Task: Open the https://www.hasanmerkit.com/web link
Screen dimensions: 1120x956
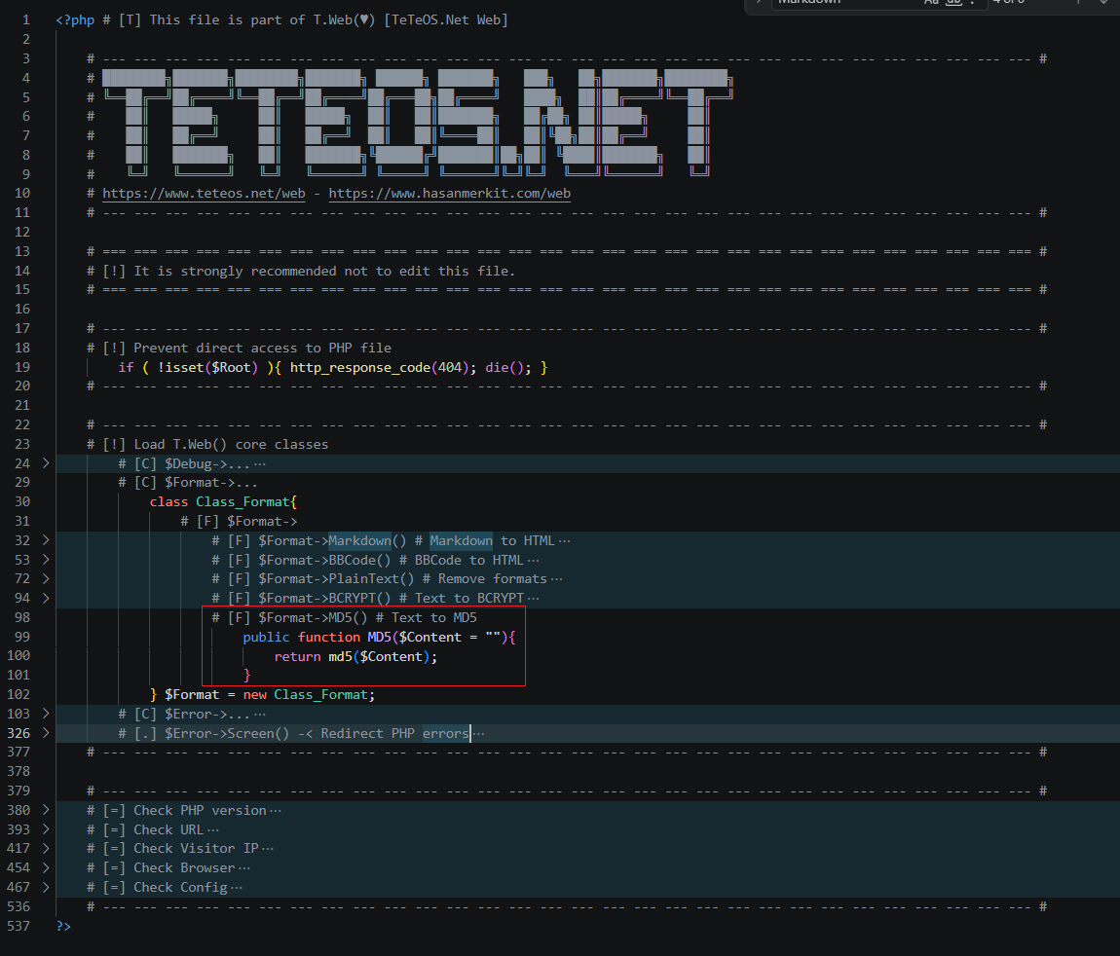Action: pos(449,194)
